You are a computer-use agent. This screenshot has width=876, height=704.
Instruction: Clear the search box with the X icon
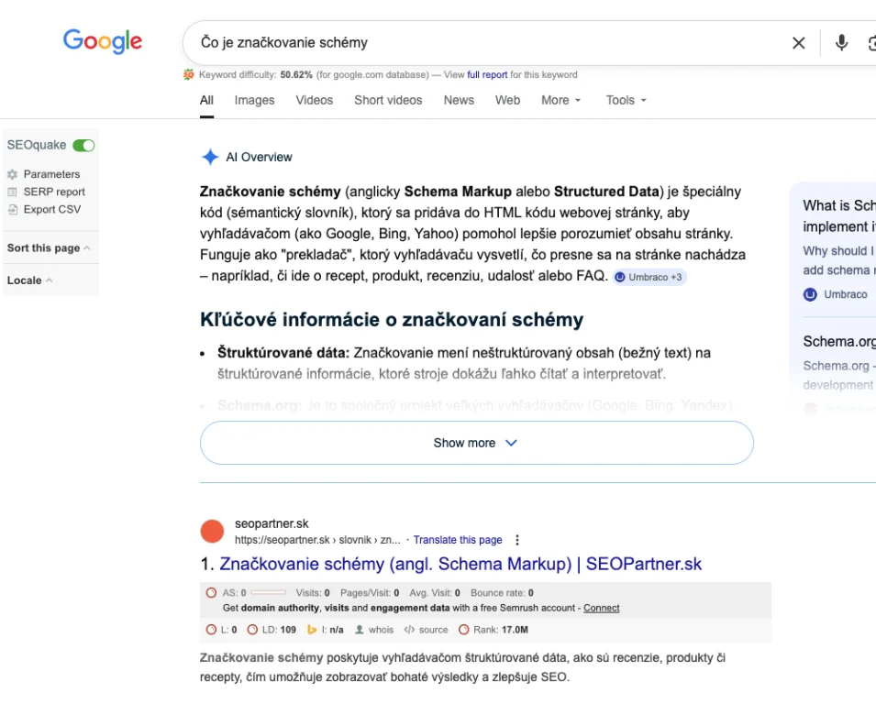coord(798,43)
